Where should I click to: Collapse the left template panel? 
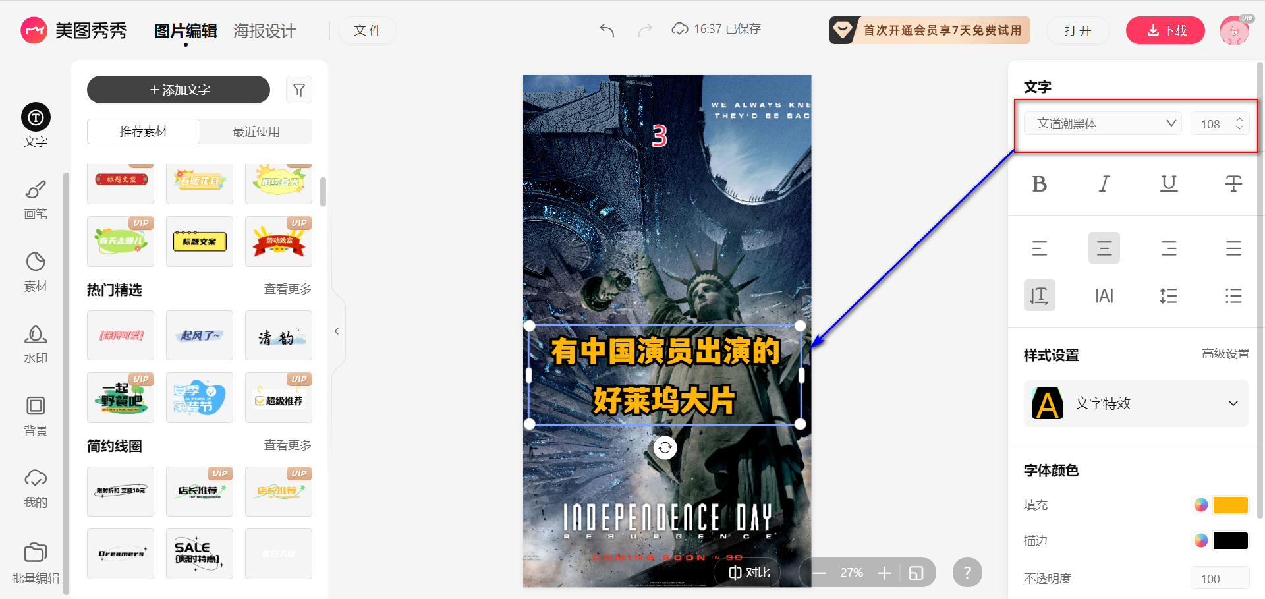pos(337,331)
